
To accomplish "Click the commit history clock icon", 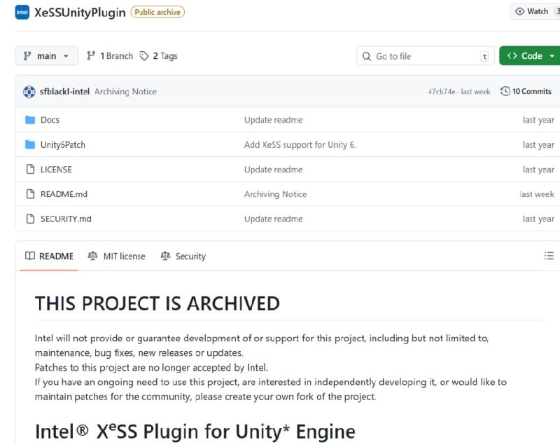I will click(x=505, y=91).
